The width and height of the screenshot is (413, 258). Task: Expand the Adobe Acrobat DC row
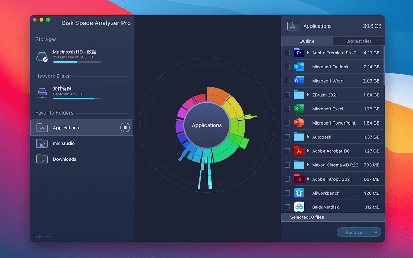[x=308, y=151]
